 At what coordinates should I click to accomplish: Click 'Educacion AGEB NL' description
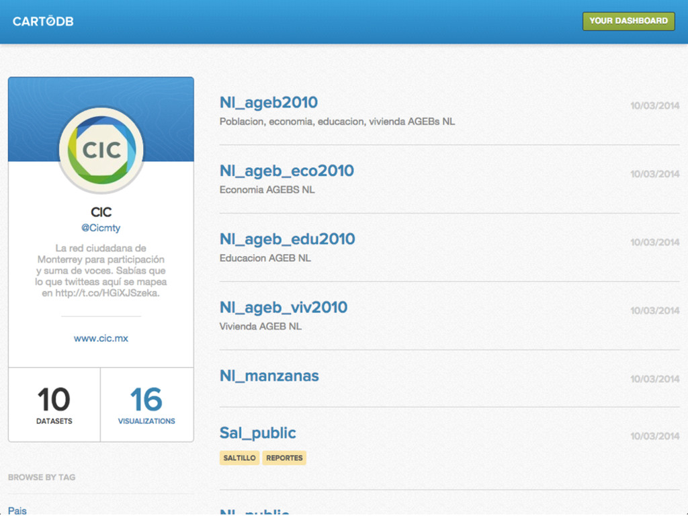265,258
